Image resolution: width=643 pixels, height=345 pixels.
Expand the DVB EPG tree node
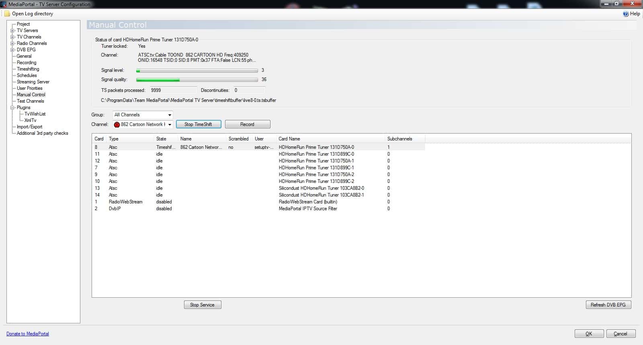tap(12, 50)
